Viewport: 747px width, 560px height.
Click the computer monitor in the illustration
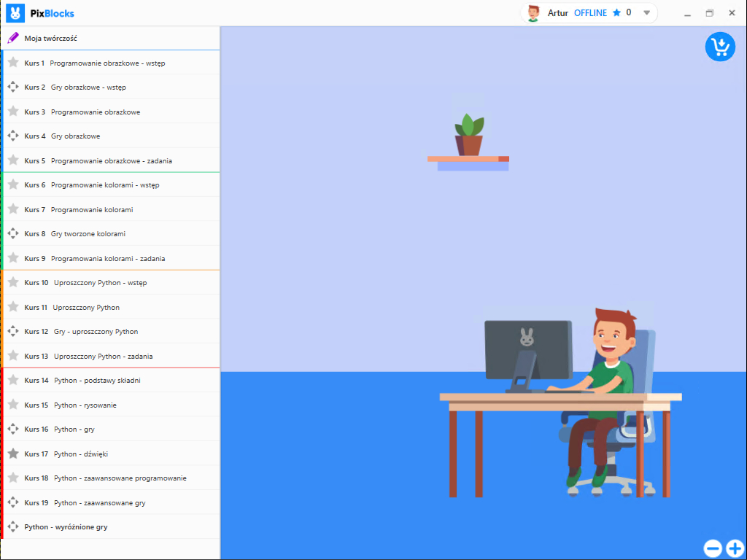tap(528, 349)
